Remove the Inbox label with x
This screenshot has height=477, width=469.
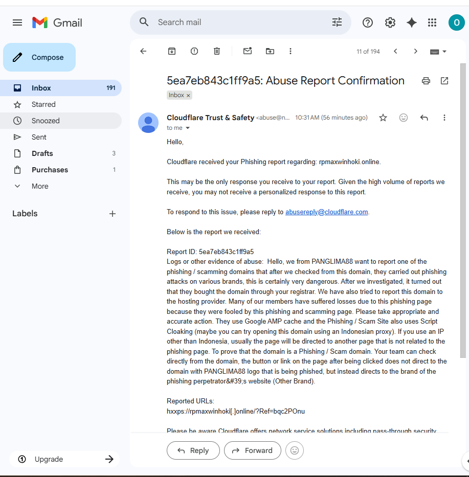[x=188, y=96]
